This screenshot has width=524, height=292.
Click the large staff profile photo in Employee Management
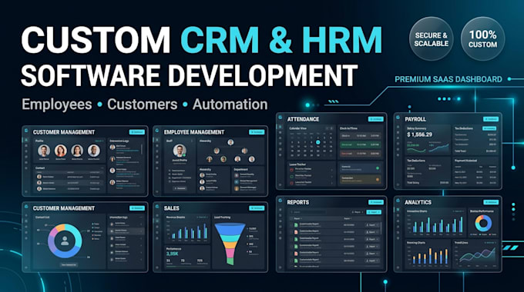click(180, 151)
